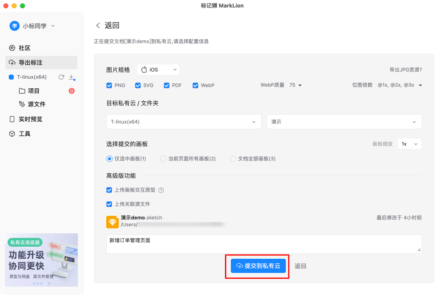Image resolution: width=445 pixels, height=295 pixels.
Task: Click the 小标同学 user avatar
Action: pos(15,26)
